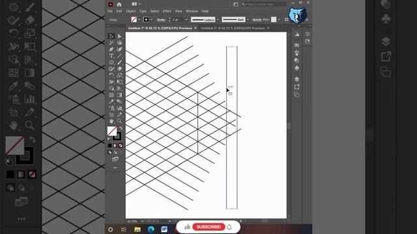Click the control bar Style swatch
The width and height of the screenshot is (417, 234).
[274, 19]
